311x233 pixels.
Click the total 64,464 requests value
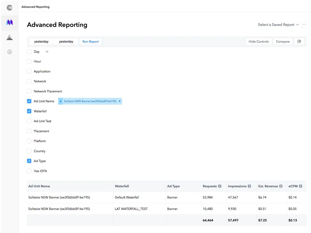[x=208, y=220]
